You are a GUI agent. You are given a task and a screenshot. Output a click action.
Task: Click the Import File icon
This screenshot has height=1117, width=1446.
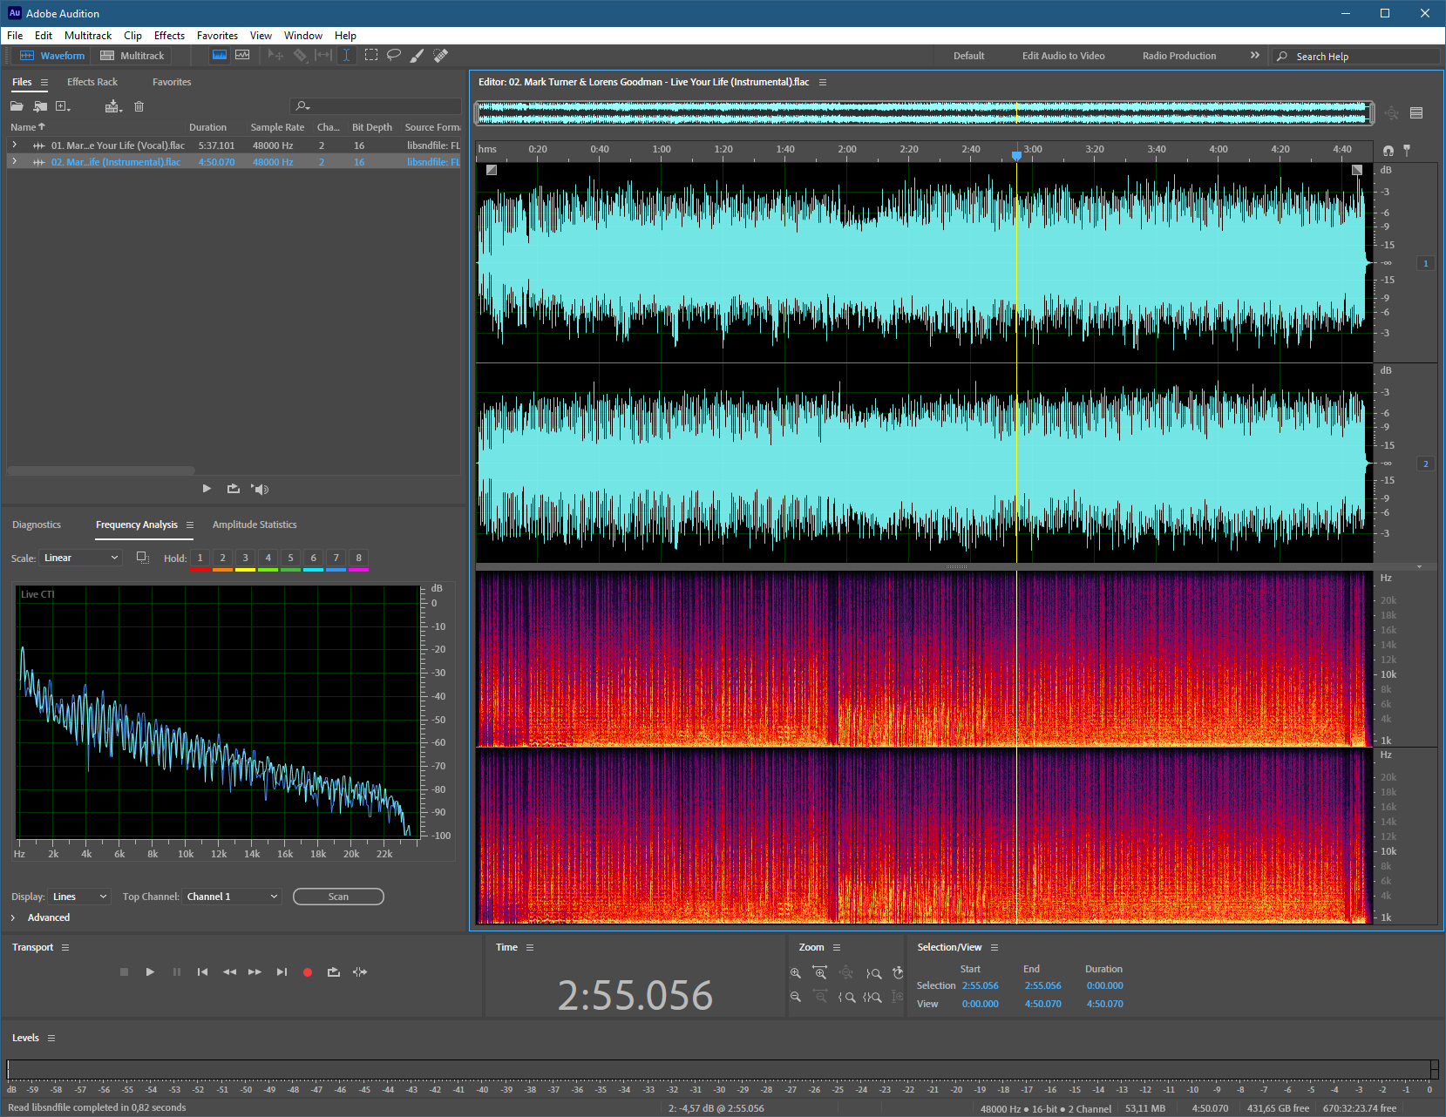point(40,106)
